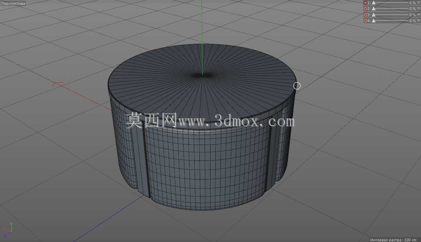421x242 pixels.
Task: Click the triangle handle of slider 3
Action: (373, 15)
